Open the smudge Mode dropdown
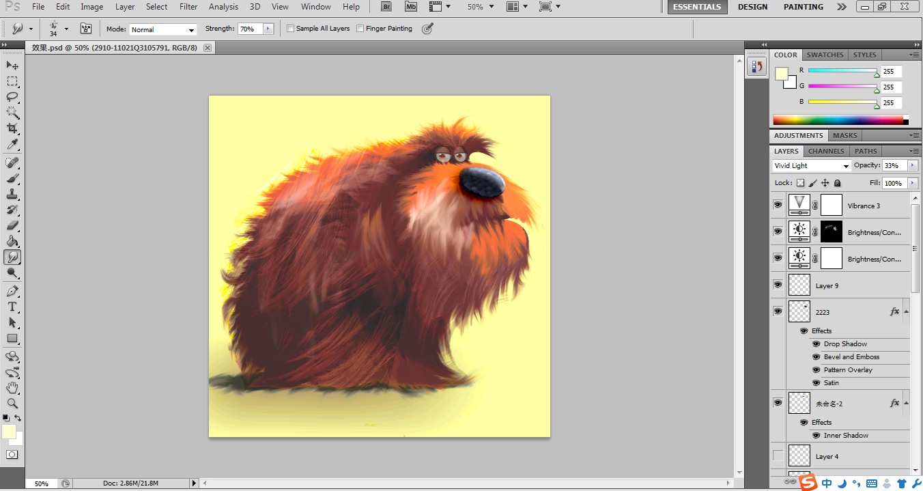Viewport: 923px width, 491px height. [163, 29]
